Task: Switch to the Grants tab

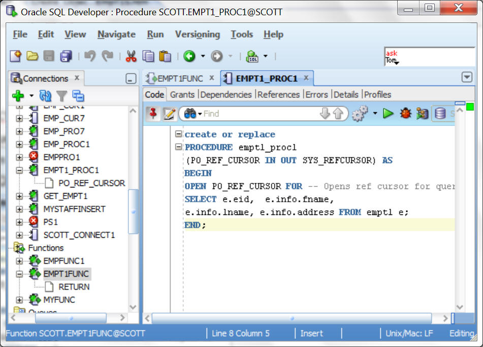Action: coord(182,94)
